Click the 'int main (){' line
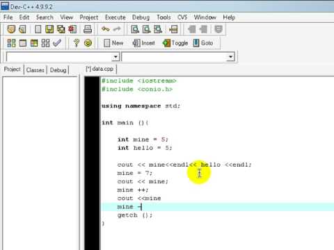Viewport: 334px width, 250px height. 125,123
